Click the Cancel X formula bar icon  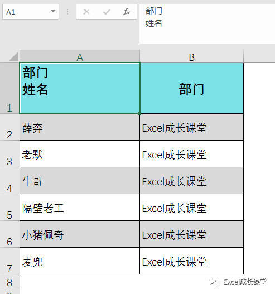(x=86, y=12)
